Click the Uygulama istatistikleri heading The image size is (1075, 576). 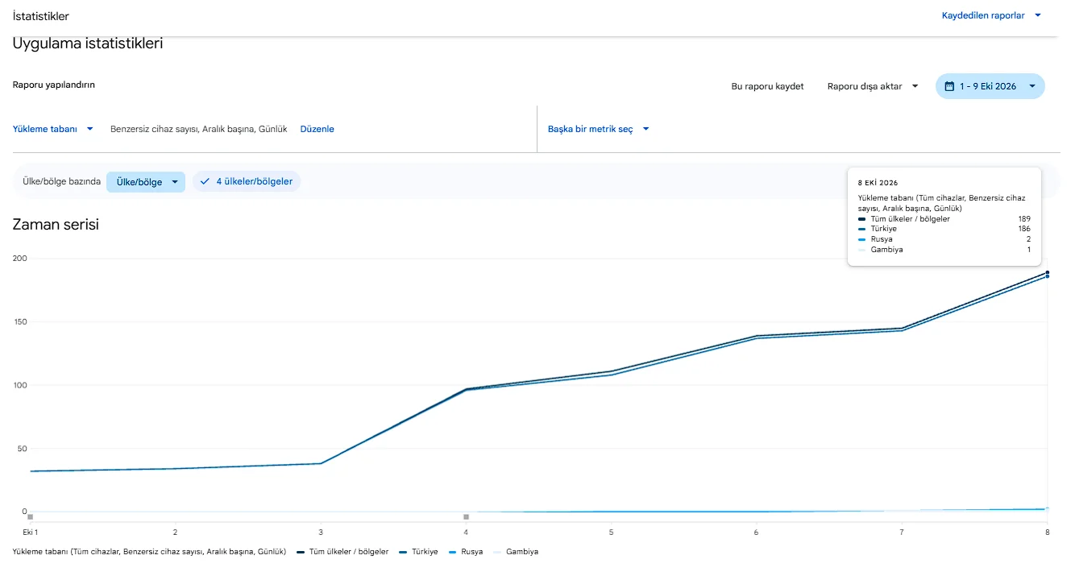88,44
